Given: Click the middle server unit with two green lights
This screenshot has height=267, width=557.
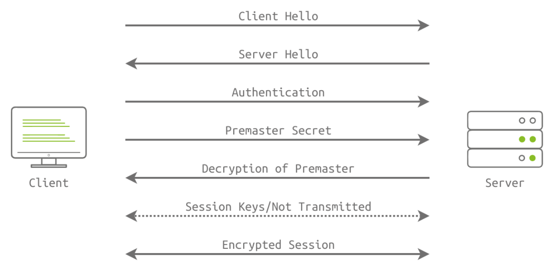Looking at the screenshot, I should click(505, 139).
